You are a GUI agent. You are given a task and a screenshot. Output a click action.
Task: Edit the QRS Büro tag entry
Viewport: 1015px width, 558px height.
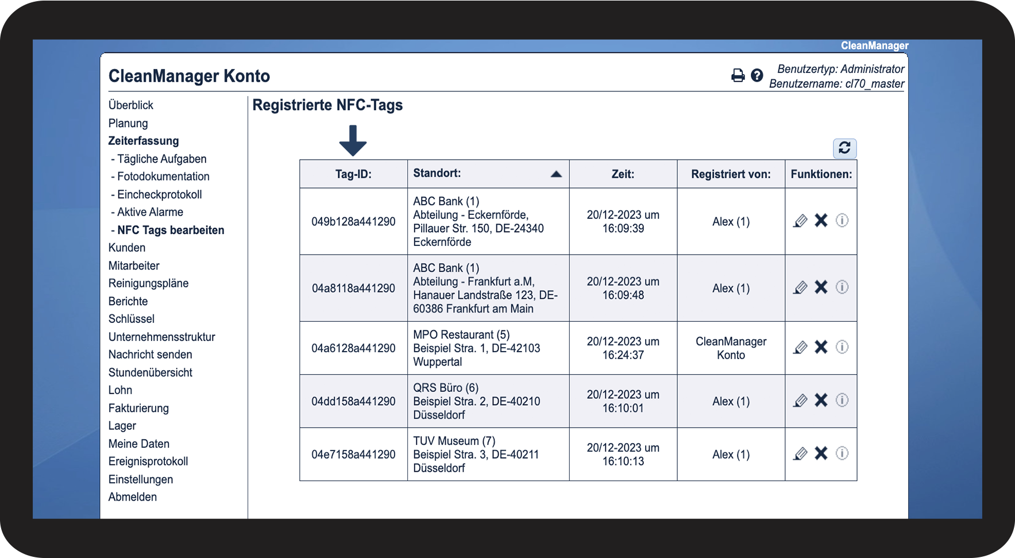800,401
